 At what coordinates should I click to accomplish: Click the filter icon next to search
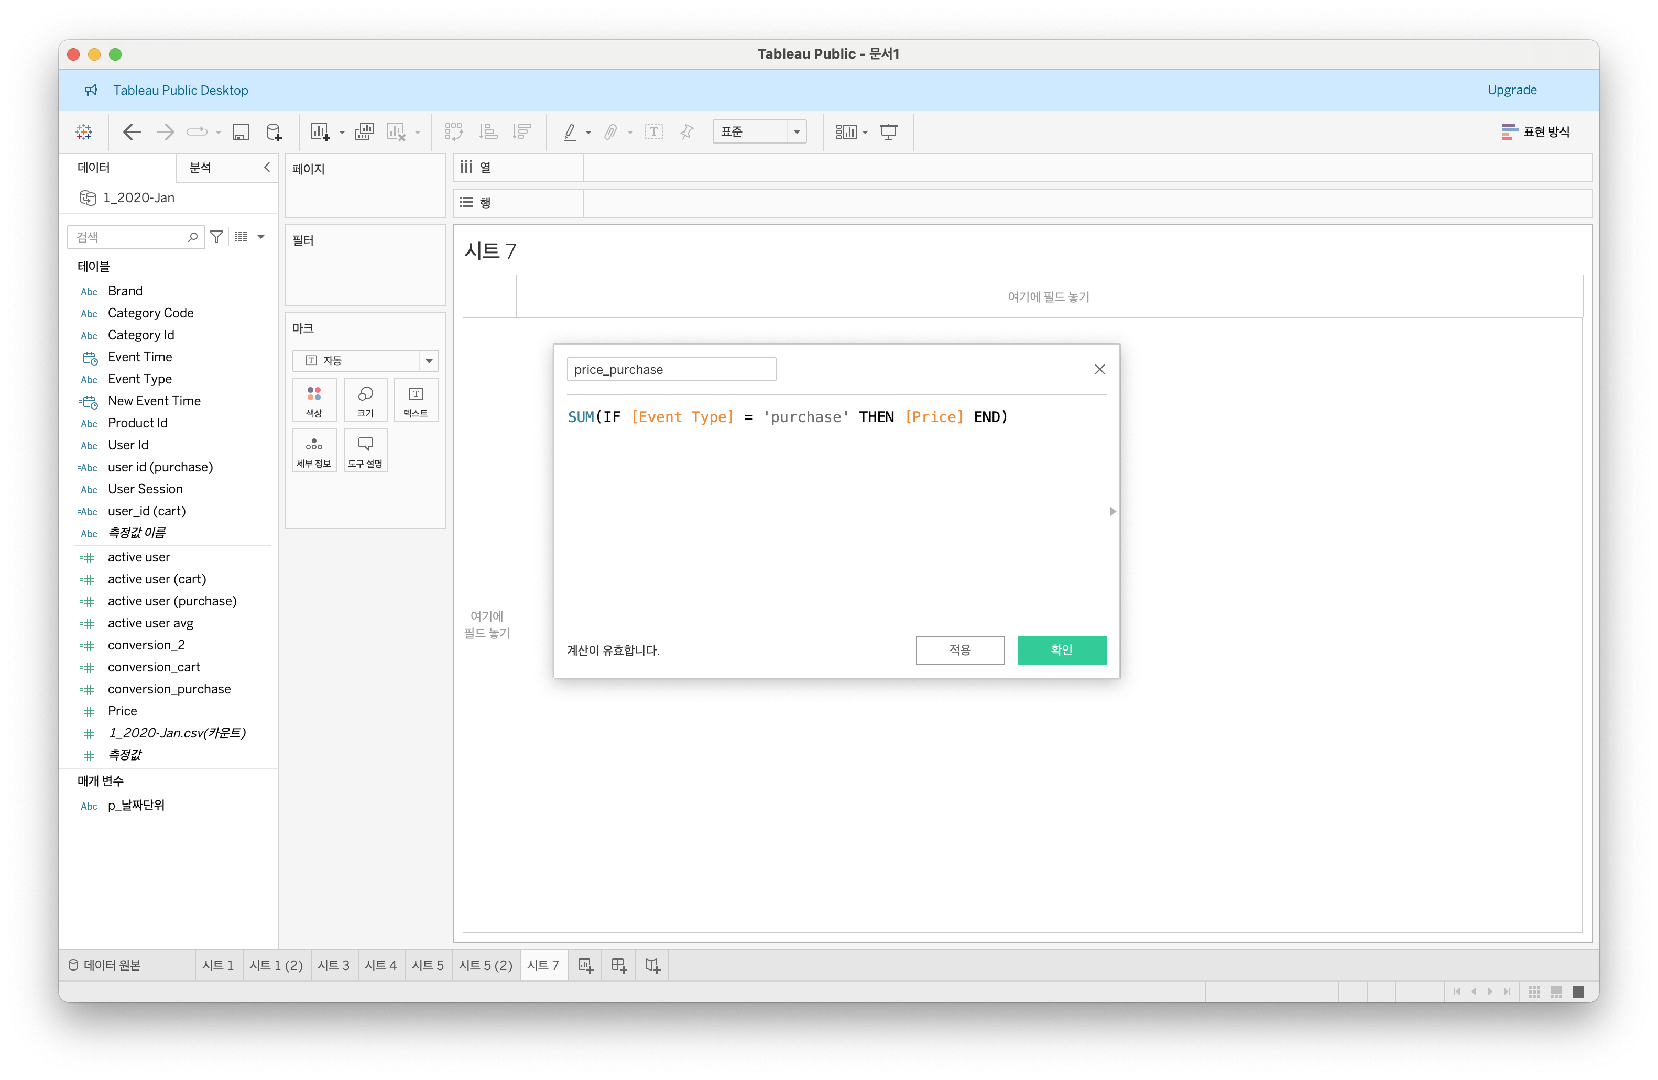[x=216, y=237]
